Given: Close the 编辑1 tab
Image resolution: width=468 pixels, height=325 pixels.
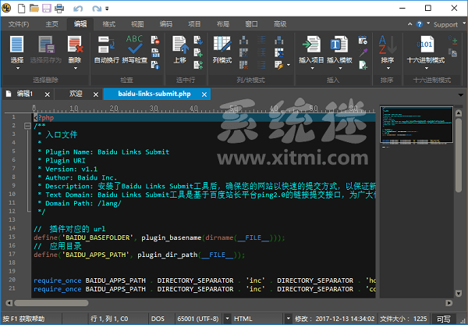Looking at the screenshot, I should [47, 95].
